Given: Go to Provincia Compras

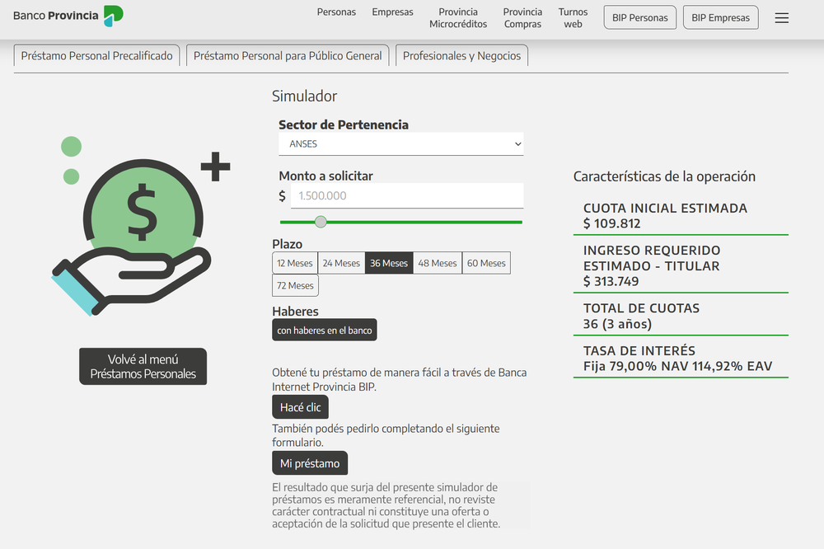Looking at the screenshot, I should coord(522,18).
